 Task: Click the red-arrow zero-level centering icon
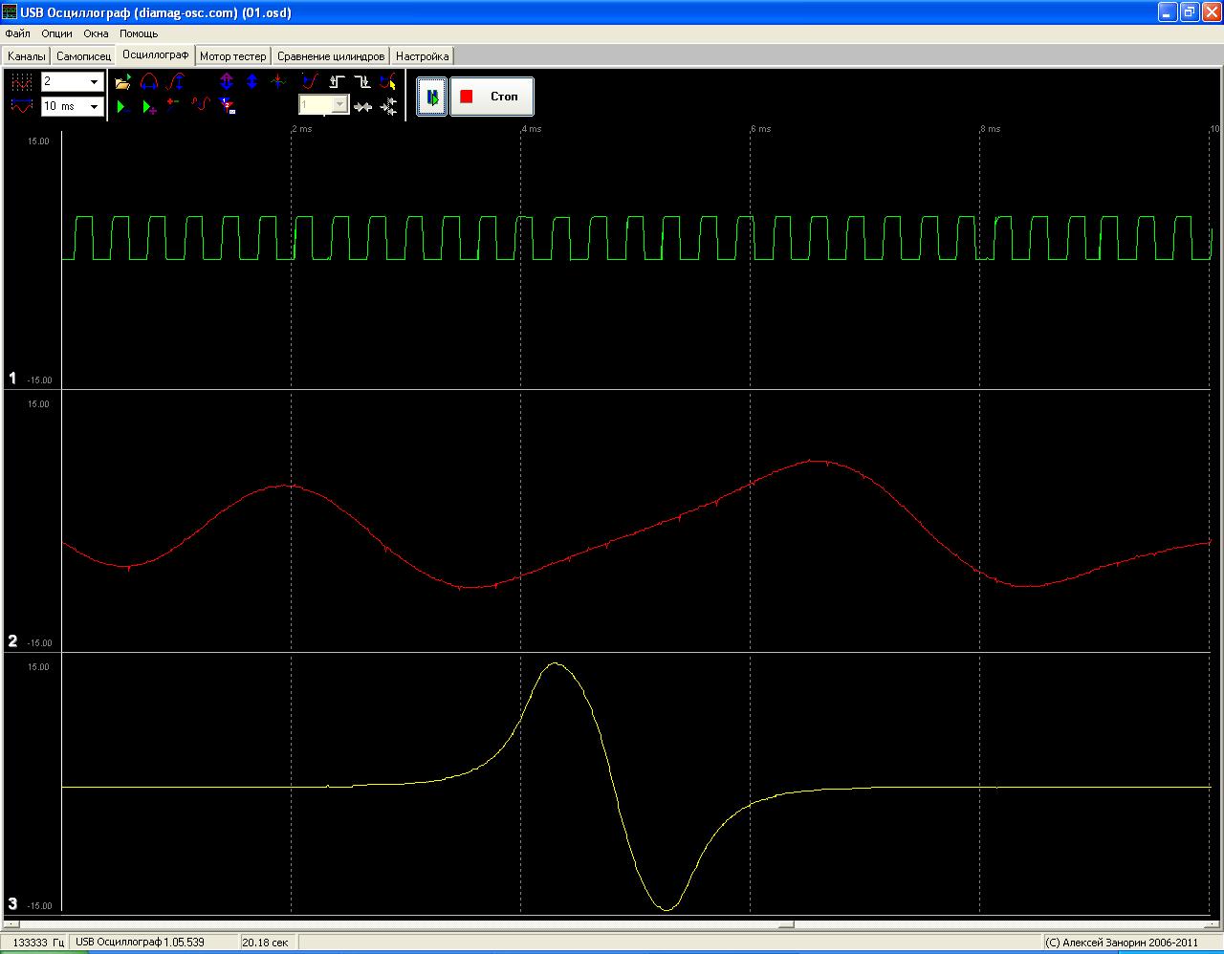(278, 82)
